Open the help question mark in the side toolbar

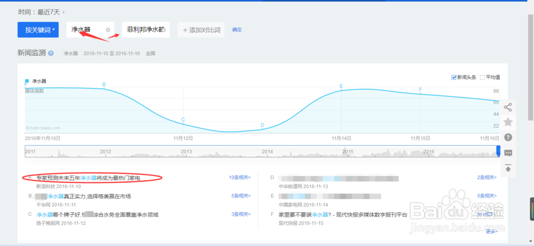[x=508, y=137]
